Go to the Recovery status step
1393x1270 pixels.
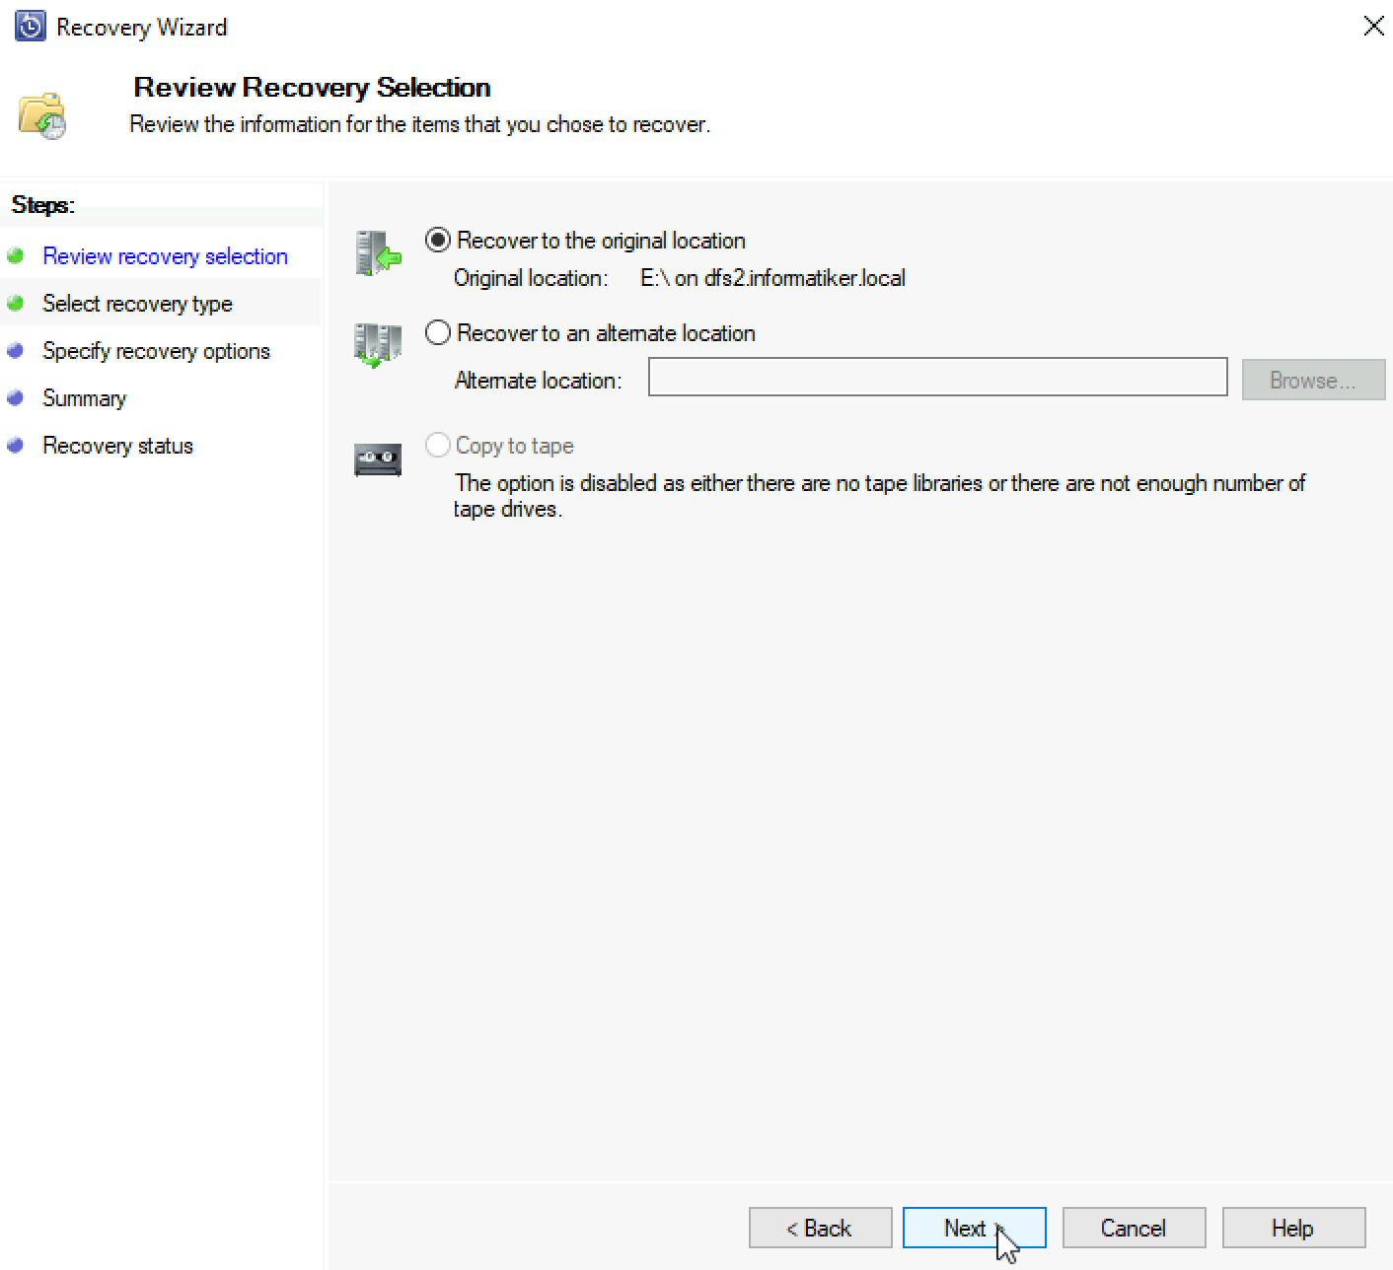tap(117, 446)
